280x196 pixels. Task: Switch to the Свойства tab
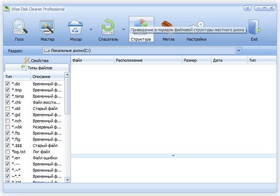tap(37, 60)
